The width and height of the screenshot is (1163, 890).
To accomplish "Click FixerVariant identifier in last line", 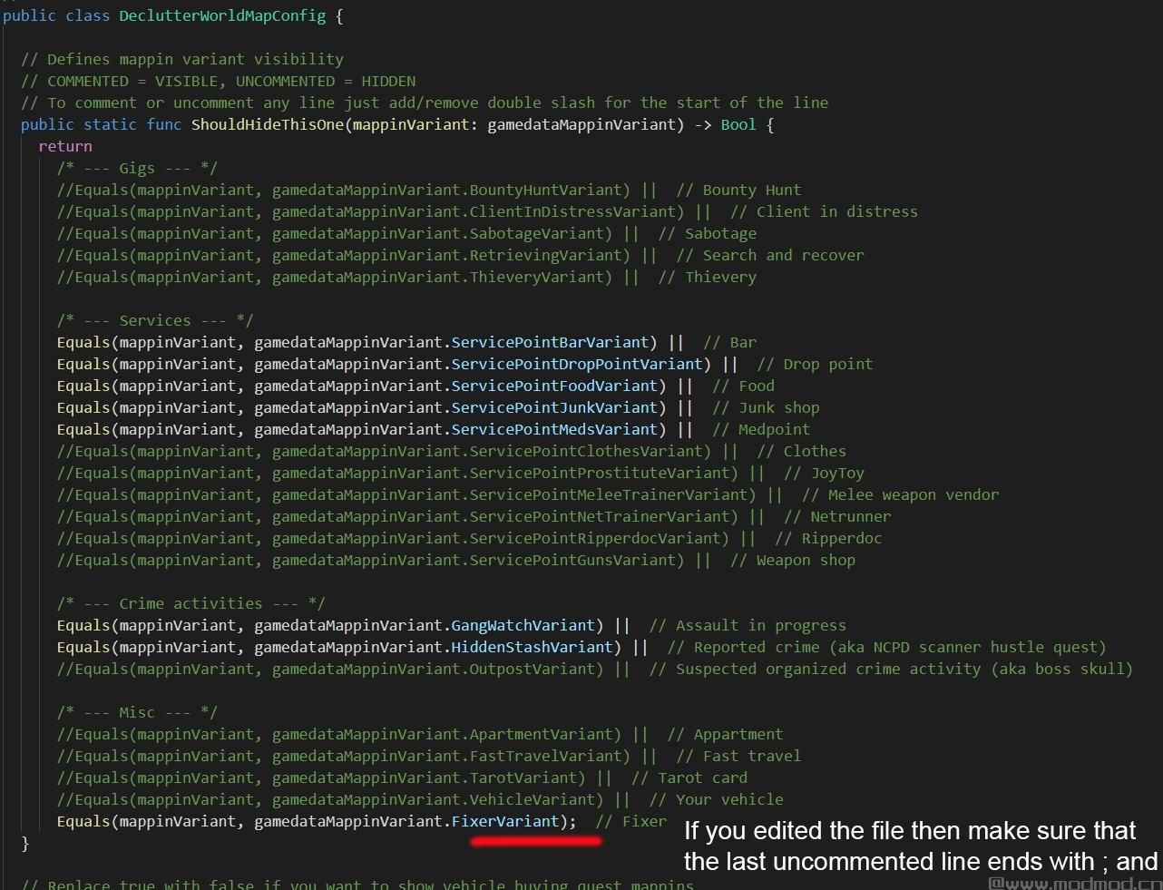I will (505, 821).
